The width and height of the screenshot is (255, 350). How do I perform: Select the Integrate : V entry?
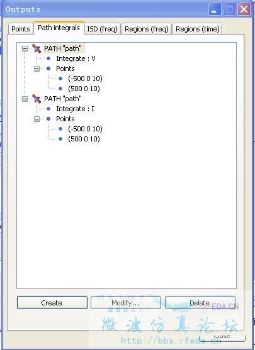tap(76, 58)
